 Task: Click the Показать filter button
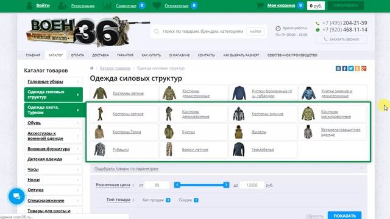point(344,216)
